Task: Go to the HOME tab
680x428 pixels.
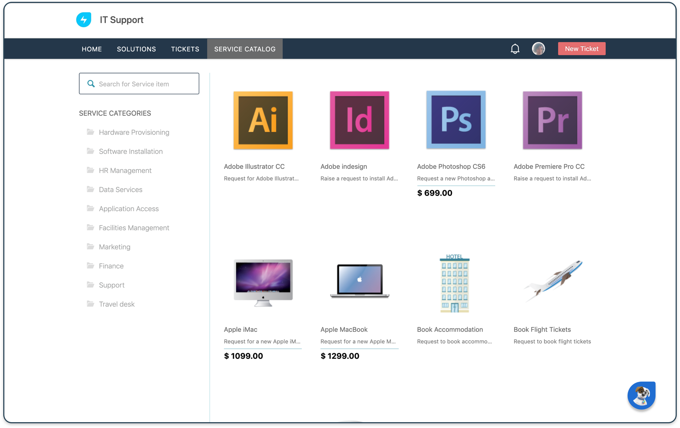Action: click(x=92, y=49)
